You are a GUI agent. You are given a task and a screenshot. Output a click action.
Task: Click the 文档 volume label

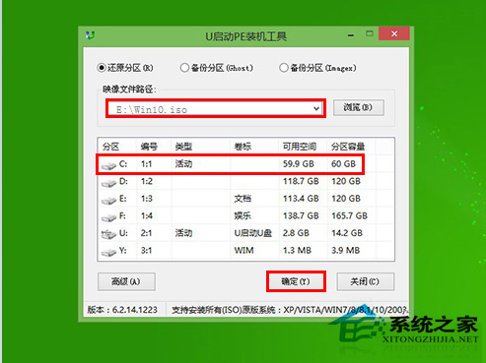(243, 199)
